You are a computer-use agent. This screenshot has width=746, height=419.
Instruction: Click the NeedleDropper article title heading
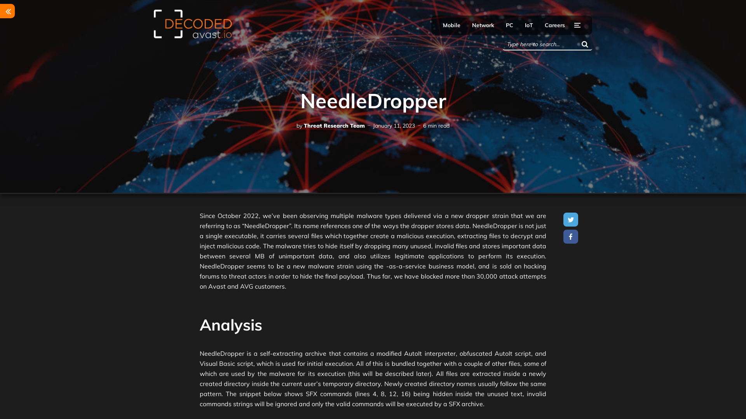point(373,101)
